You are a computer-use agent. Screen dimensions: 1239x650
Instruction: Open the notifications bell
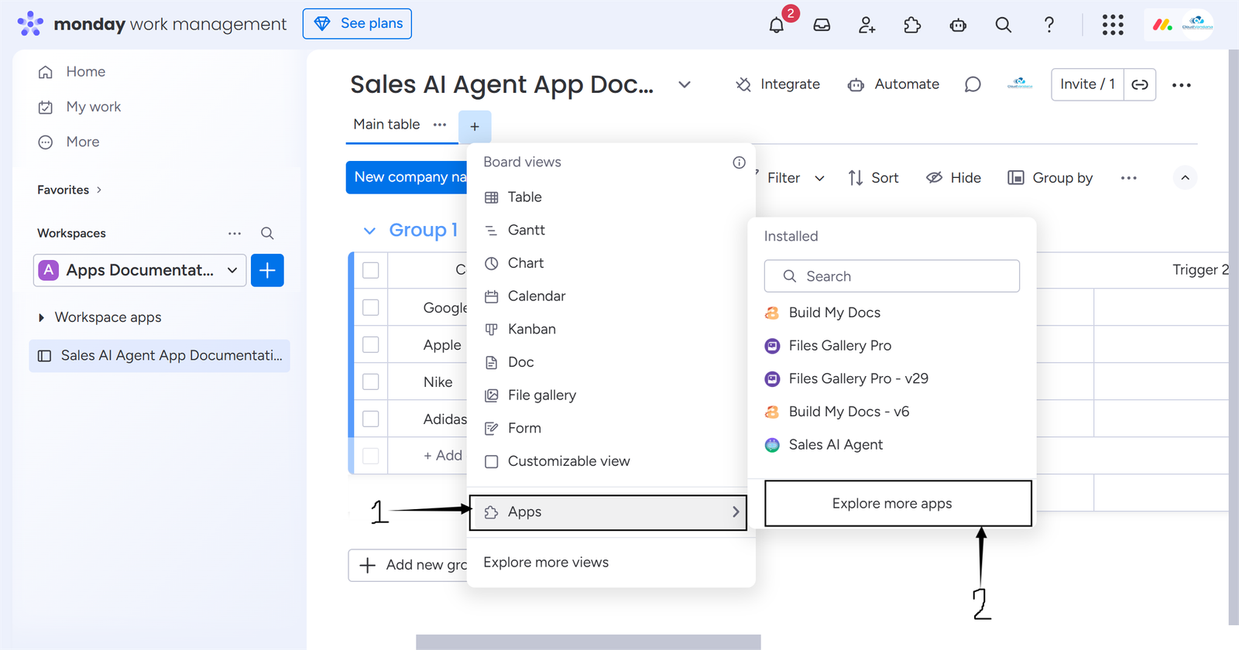coord(776,25)
